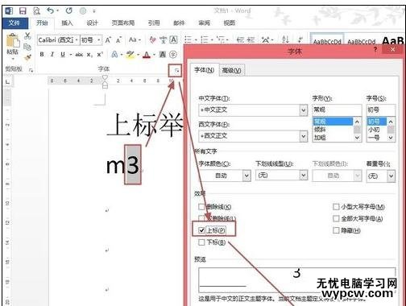
Task: Switch to the 插入 Insert tab
Action: click(67, 23)
